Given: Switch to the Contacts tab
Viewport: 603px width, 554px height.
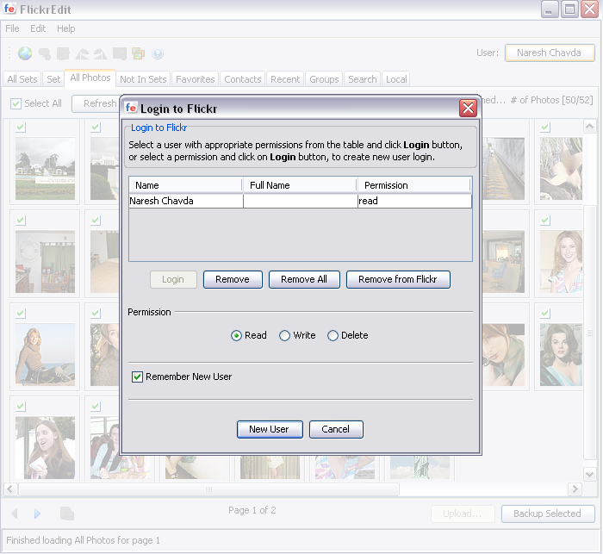Looking at the screenshot, I should point(243,79).
